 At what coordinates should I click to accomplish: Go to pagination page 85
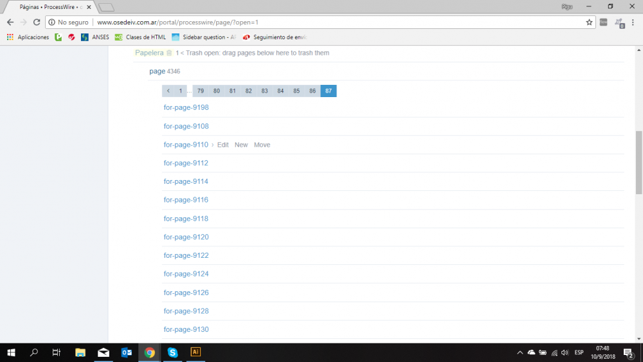pos(296,91)
